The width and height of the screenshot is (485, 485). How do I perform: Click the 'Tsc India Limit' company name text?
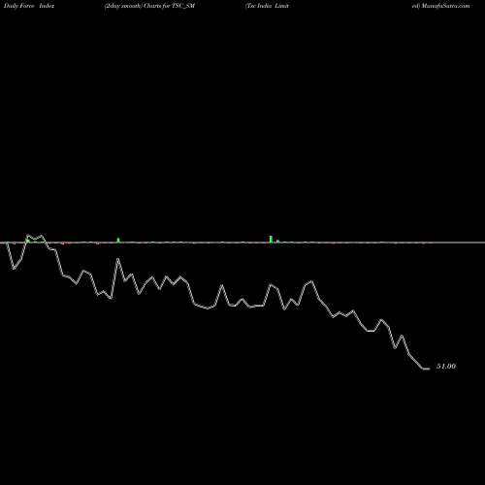click(x=267, y=6)
